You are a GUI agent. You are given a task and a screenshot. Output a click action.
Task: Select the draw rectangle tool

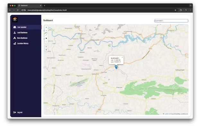[x=46, y=42]
